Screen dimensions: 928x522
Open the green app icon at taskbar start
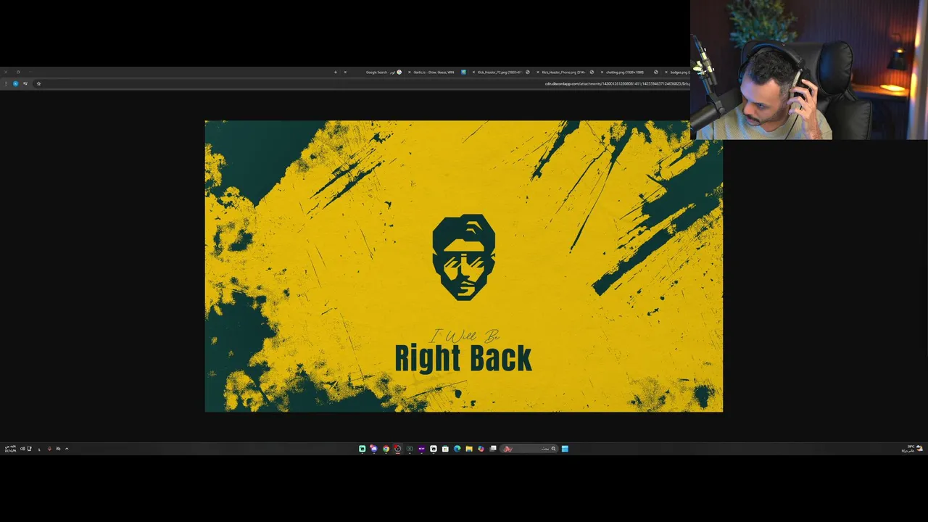click(362, 449)
